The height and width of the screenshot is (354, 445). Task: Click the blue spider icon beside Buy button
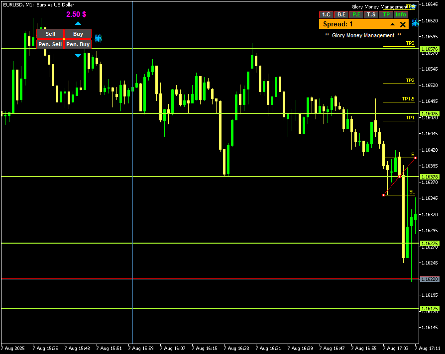pyautogui.click(x=98, y=38)
